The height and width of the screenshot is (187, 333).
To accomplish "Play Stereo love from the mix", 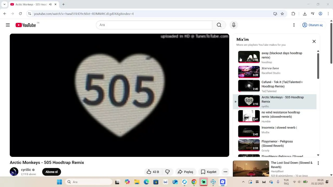I will tap(275, 72).
